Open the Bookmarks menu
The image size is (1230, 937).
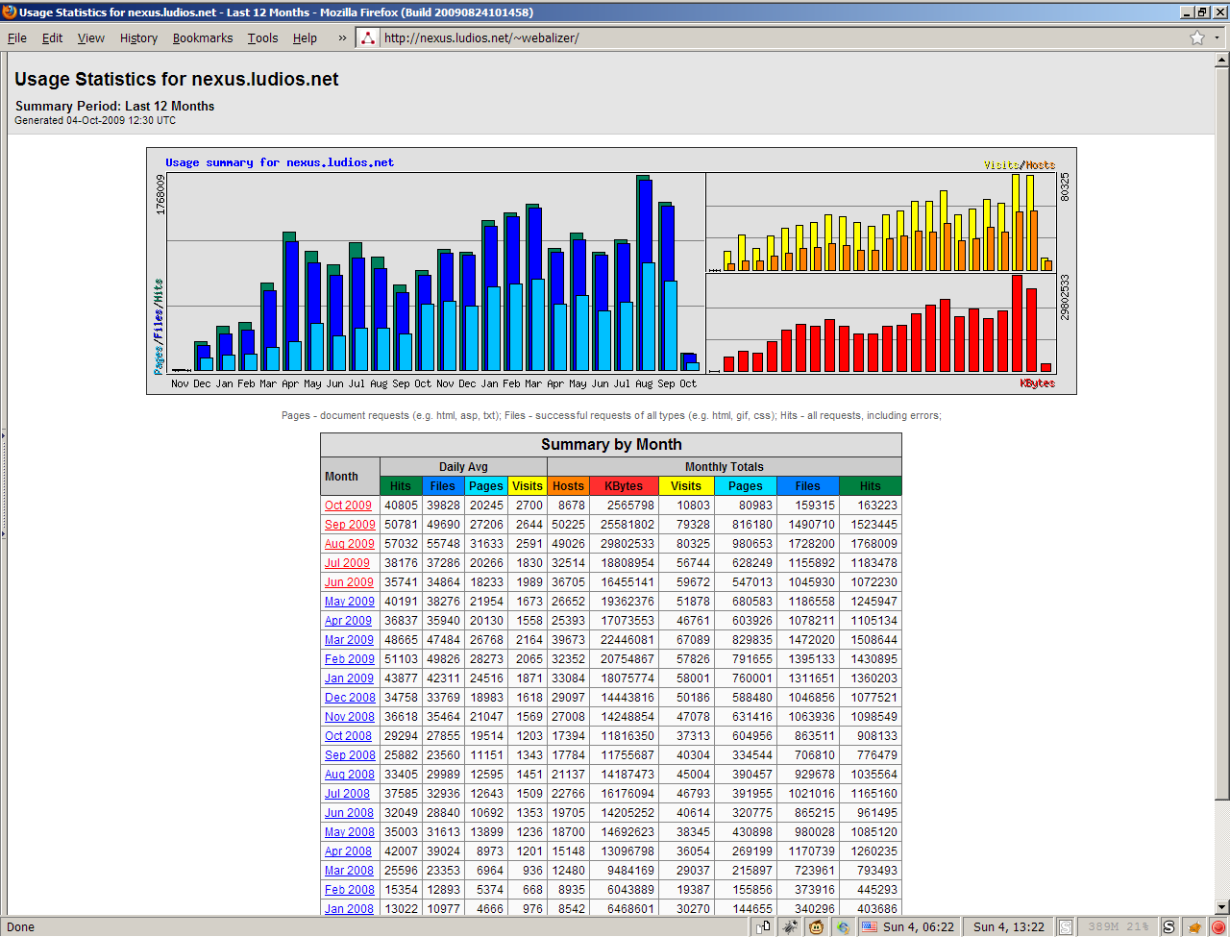[203, 38]
